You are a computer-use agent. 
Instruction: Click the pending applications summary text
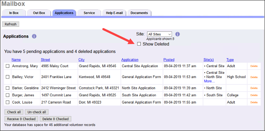[x=60, y=52]
